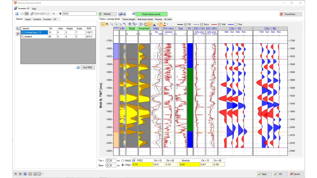Click the Cancel button
The width and height of the screenshot is (317, 178).
[x=296, y=174]
